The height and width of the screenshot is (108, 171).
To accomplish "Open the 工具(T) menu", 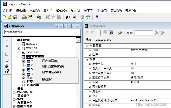I will point(102,11).
